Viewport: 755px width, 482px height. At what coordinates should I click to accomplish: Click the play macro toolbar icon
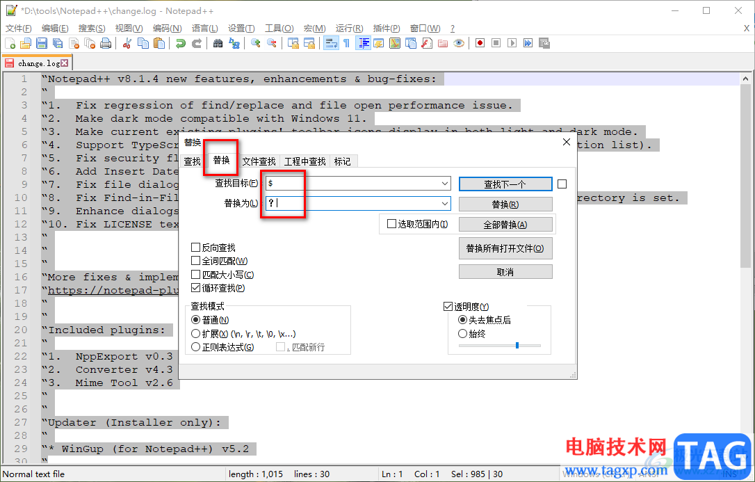(x=512, y=43)
